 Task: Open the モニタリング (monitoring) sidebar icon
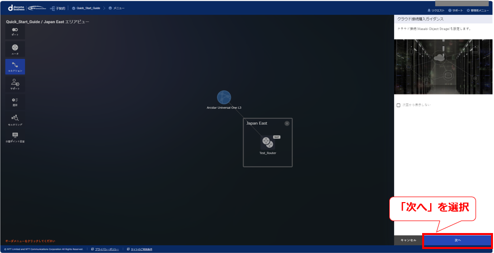click(x=15, y=120)
